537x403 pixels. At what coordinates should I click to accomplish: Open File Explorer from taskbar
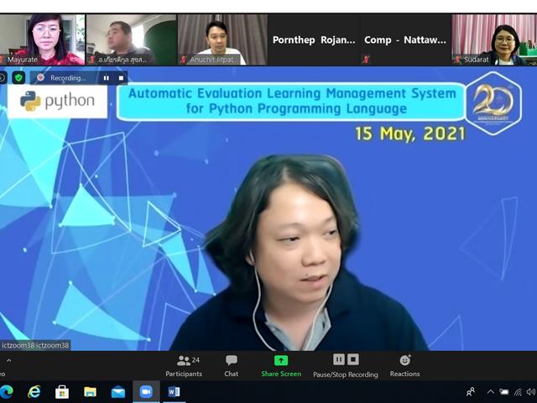pos(90,392)
